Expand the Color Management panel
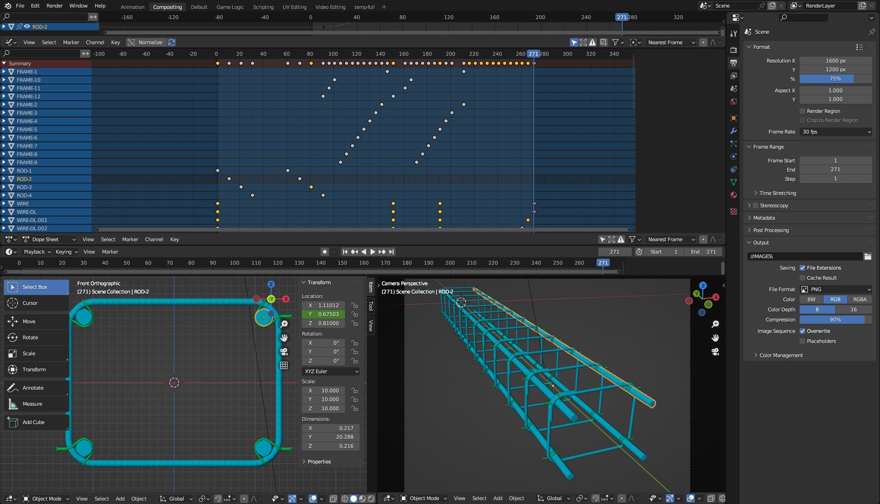Screen dimensions: 880x504 point(781,356)
